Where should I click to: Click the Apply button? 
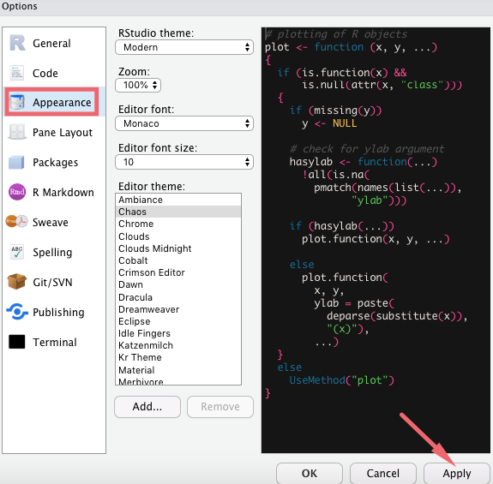tap(456, 473)
